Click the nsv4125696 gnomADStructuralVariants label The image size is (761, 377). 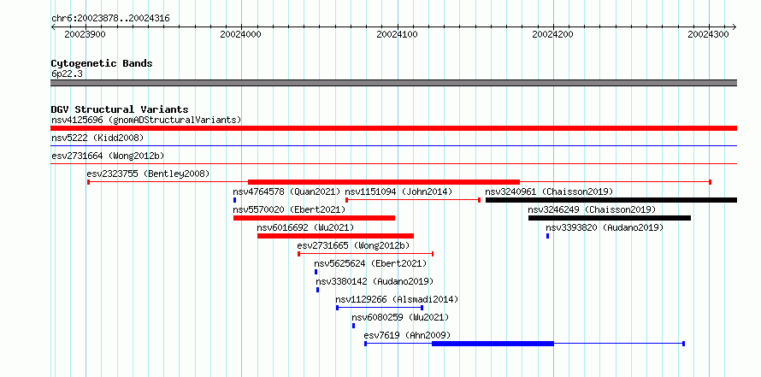pyautogui.click(x=146, y=120)
